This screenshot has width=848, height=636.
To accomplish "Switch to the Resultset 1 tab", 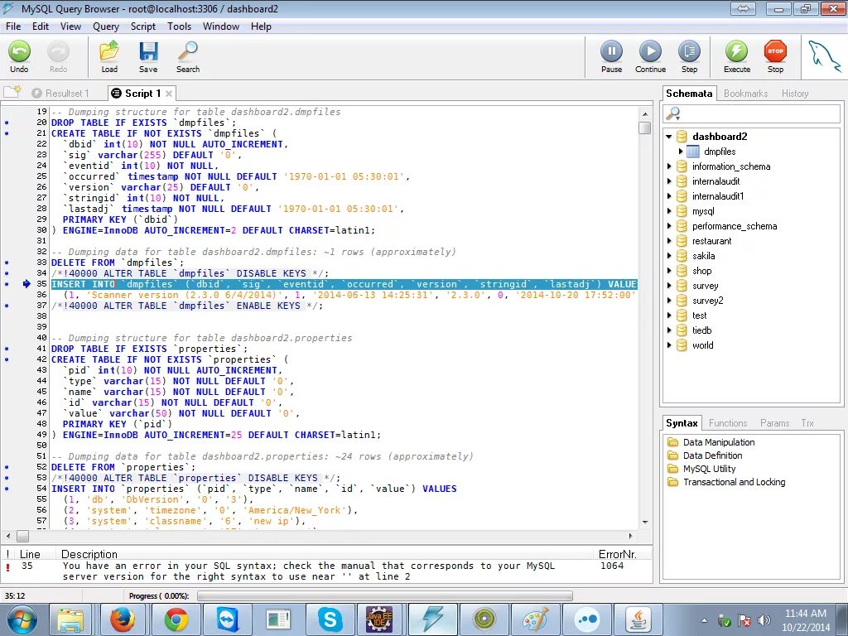I will click(60, 93).
